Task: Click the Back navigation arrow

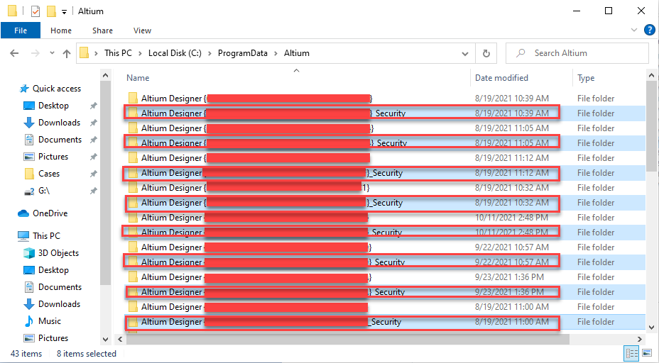Action: [14, 53]
